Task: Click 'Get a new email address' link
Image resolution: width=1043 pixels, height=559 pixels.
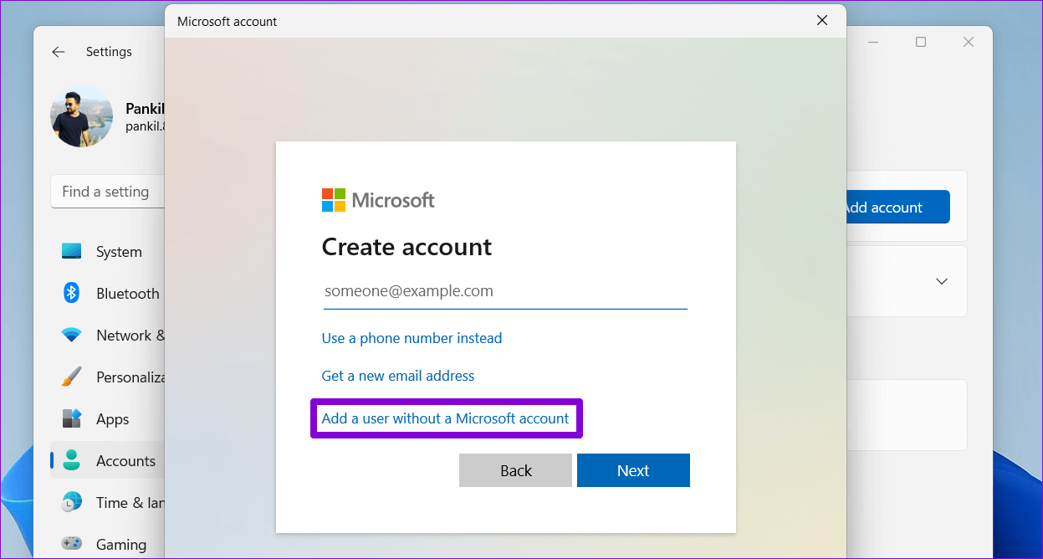Action: point(398,376)
